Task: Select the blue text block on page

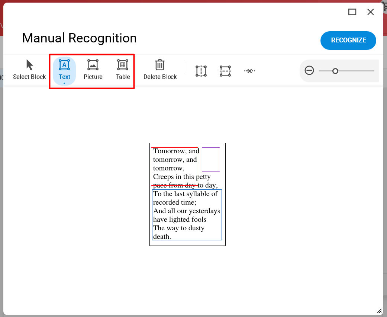Action: pyautogui.click(x=187, y=215)
